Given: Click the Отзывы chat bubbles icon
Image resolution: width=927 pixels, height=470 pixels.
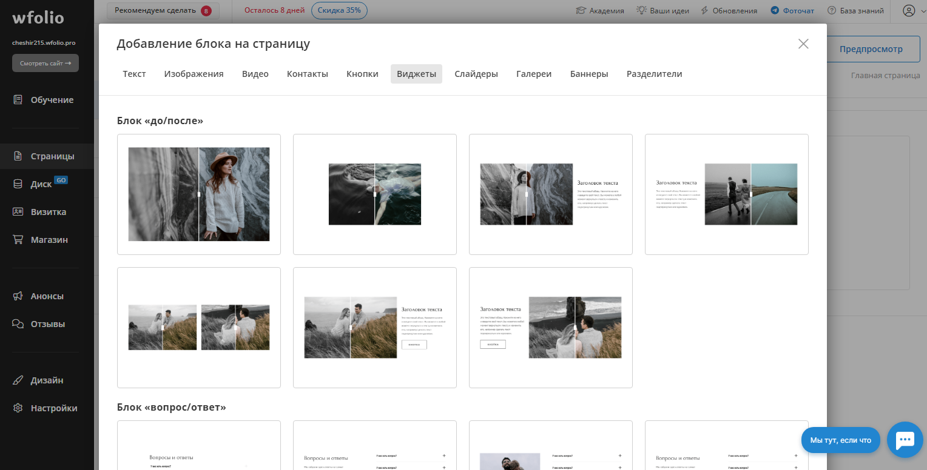Looking at the screenshot, I should [18, 324].
